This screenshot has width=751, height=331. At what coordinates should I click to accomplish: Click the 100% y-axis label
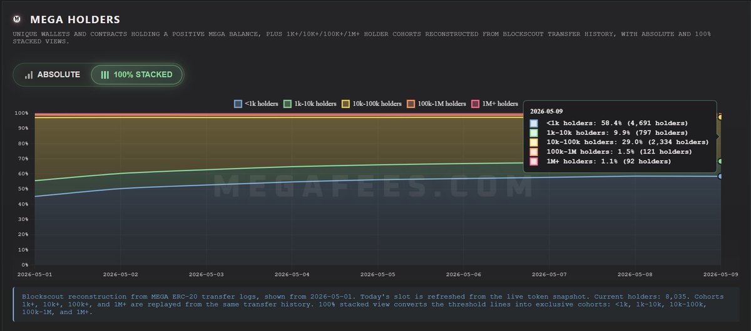[22, 113]
